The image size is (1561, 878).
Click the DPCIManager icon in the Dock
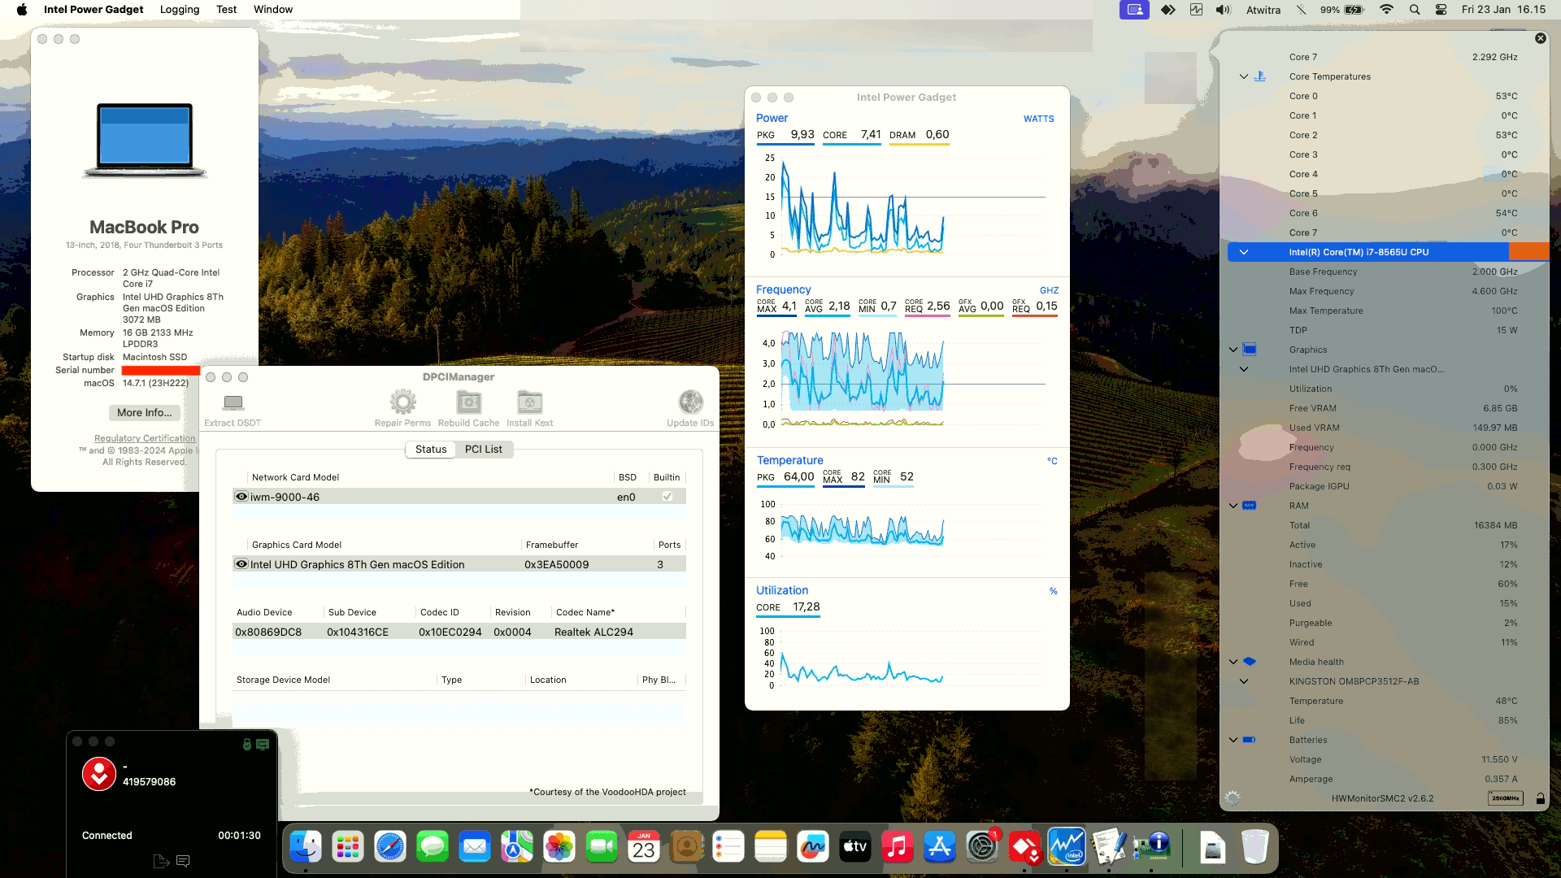coord(1151,848)
